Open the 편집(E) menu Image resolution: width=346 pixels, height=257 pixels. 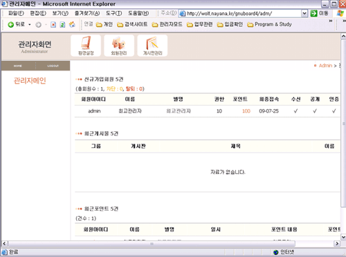[38, 13]
